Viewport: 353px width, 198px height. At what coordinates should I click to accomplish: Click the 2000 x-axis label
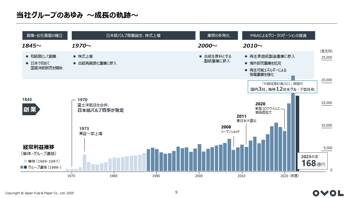point(199,175)
